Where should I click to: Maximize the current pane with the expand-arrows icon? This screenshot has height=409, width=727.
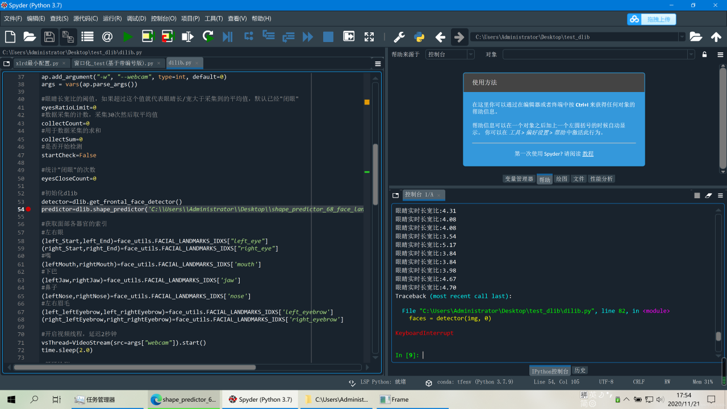pyautogui.click(x=369, y=37)
